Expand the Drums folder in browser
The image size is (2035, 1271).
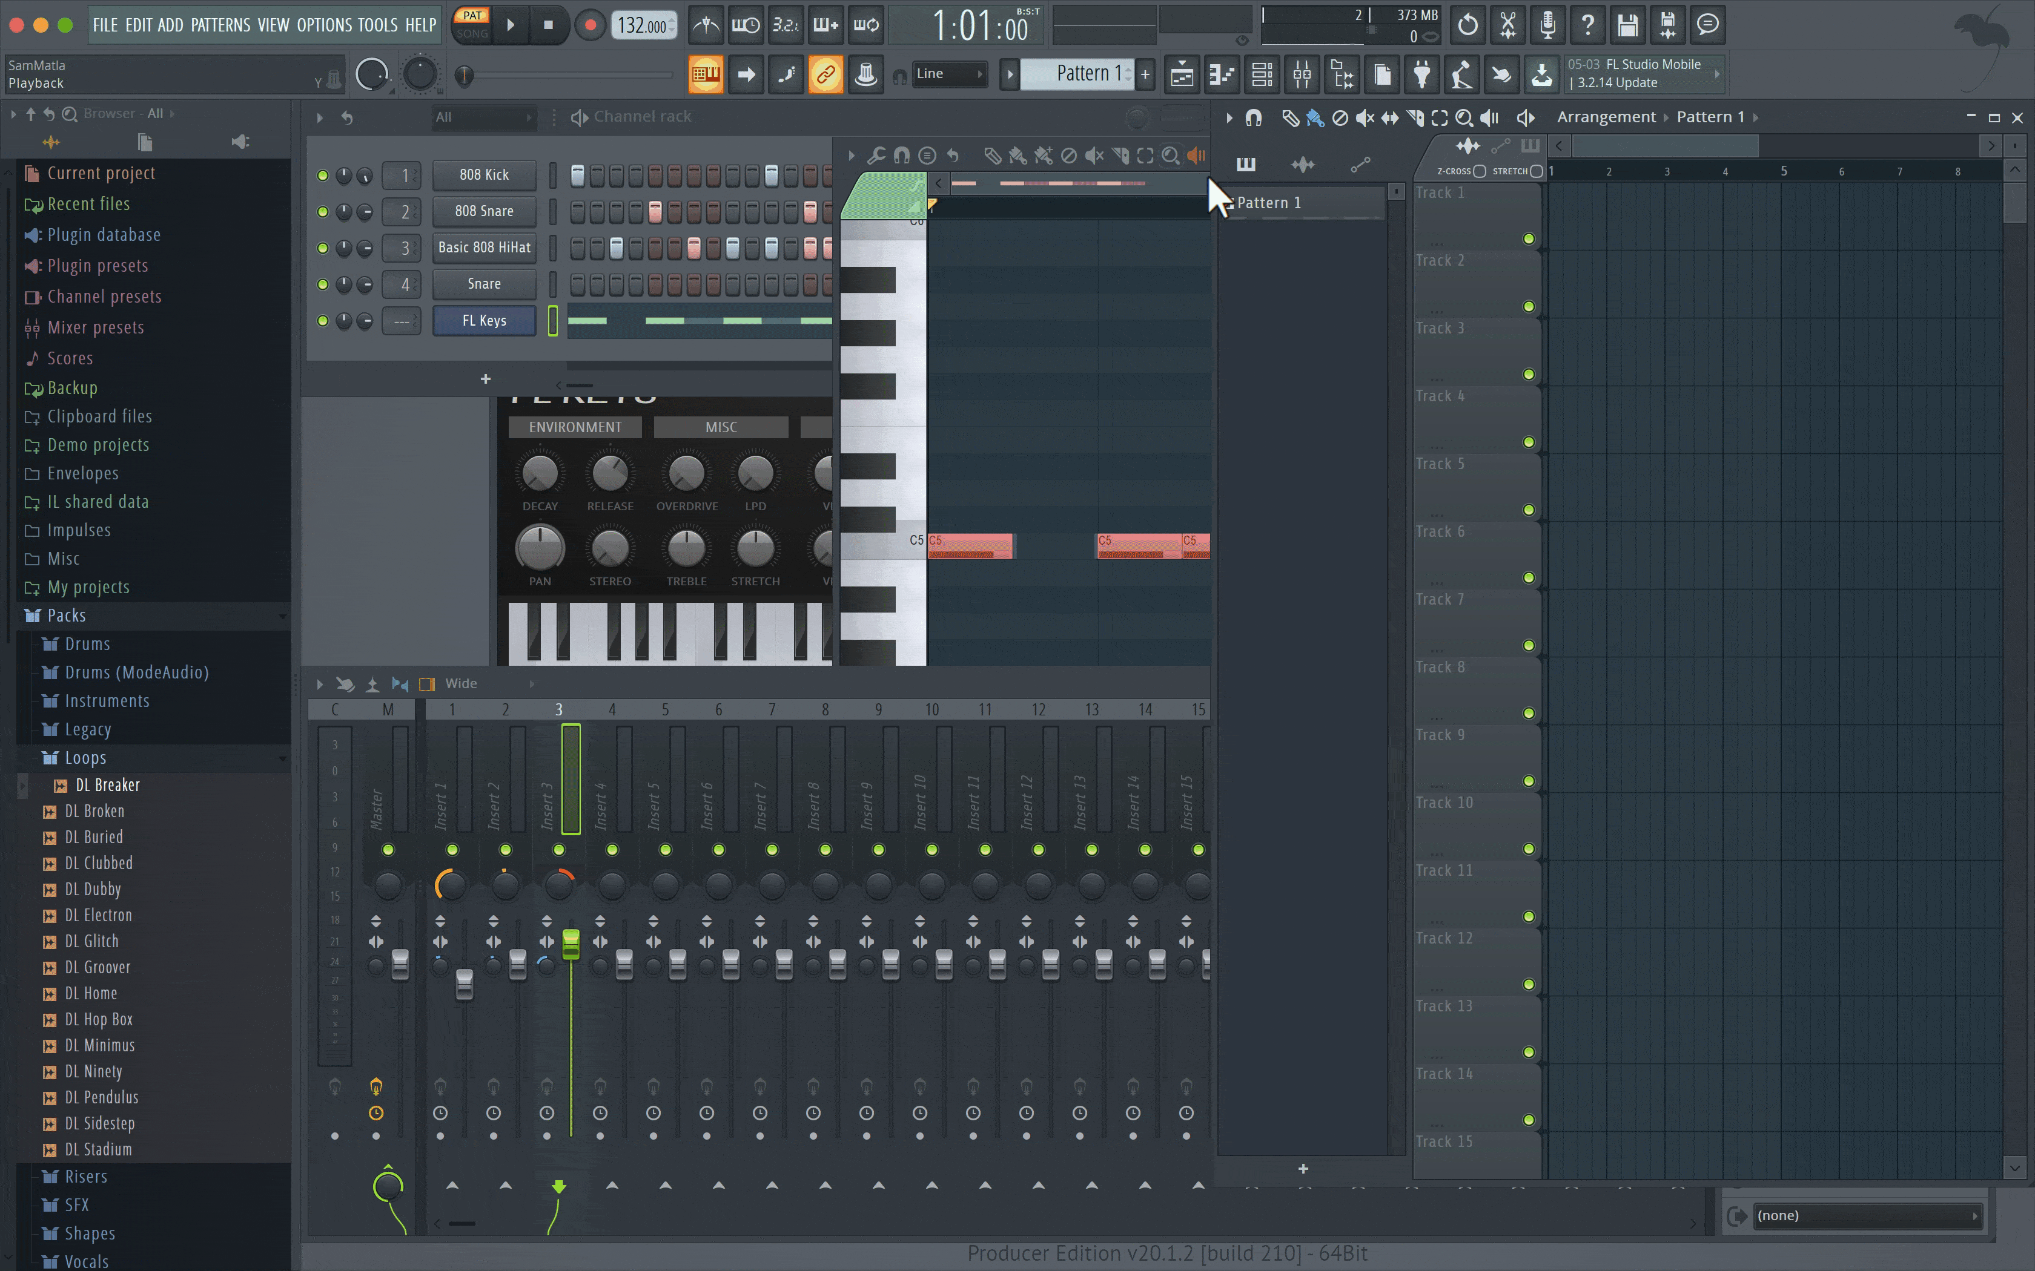[87, 644]
